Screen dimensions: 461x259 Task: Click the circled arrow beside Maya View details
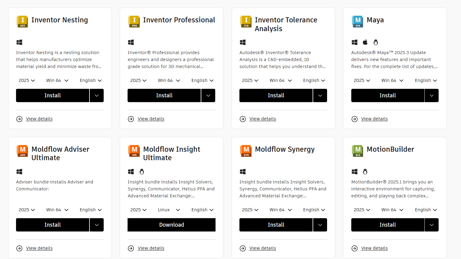click(355, 119)
